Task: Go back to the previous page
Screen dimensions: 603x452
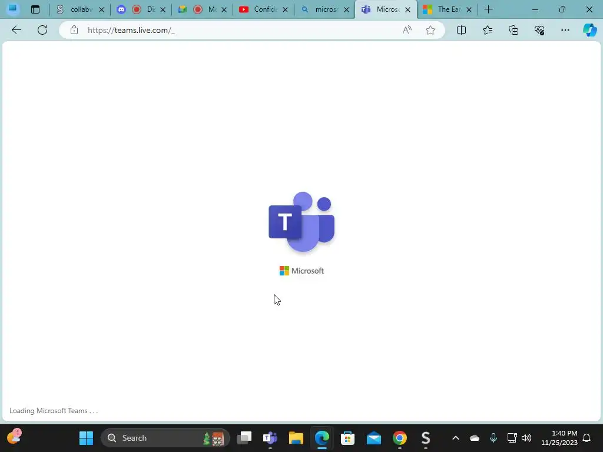Action: pyautogui.click(x=16, y=30)
